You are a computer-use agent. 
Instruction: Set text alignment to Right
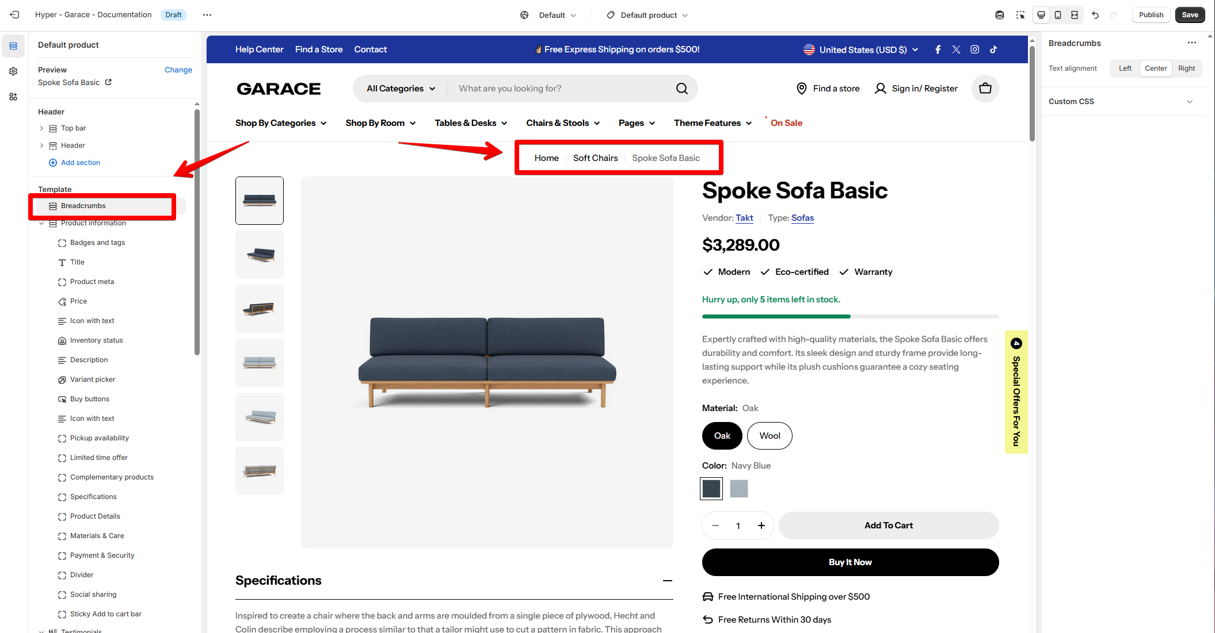(1186, 68)
